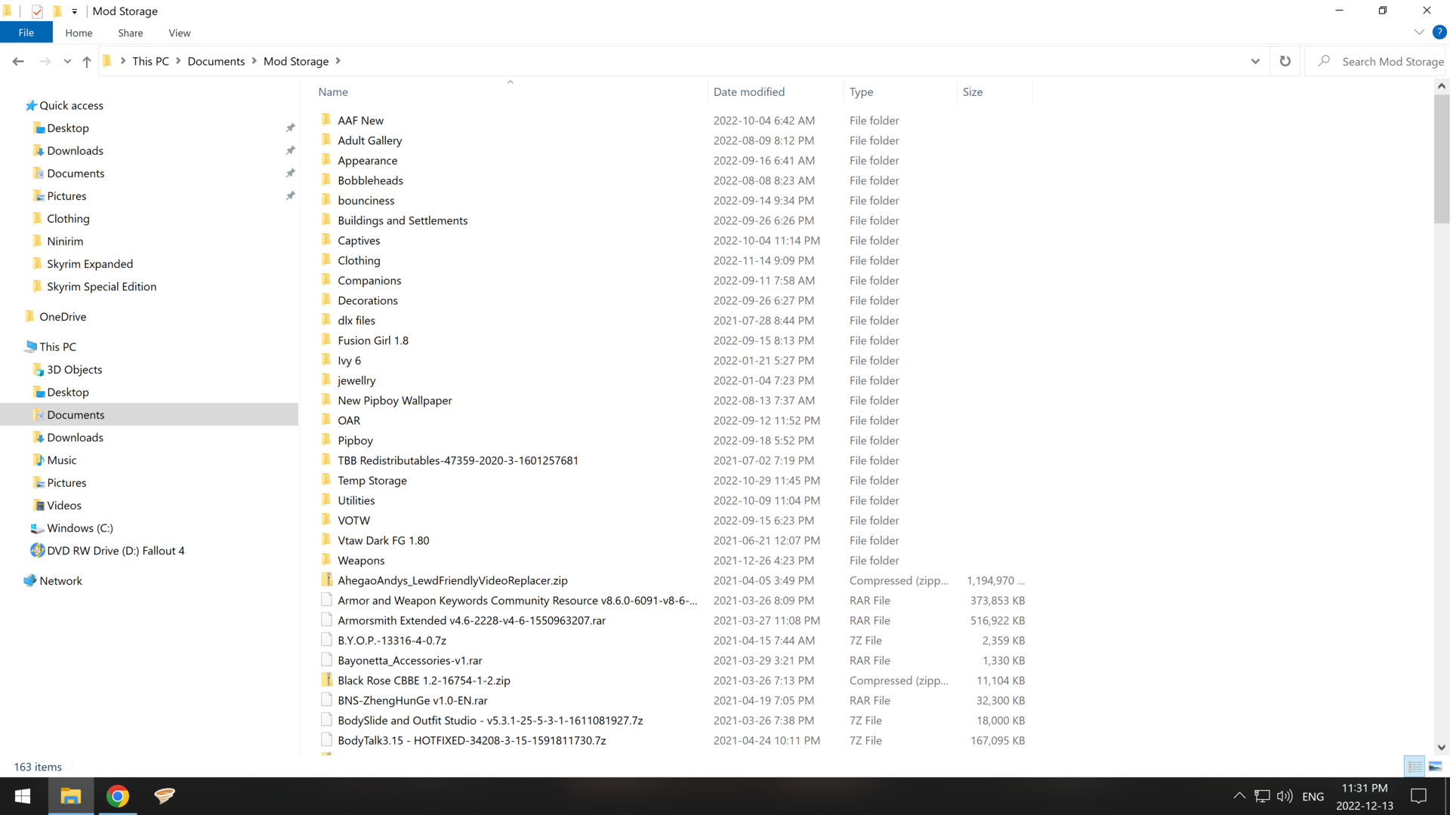The width and height of the screenshot is (1450, 815).
Task: Open volume control in system tray
Action: 1284,796
